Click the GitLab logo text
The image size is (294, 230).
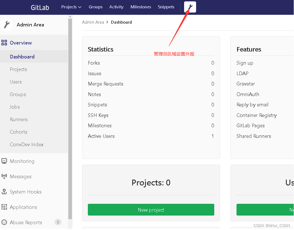click(40, 8)
